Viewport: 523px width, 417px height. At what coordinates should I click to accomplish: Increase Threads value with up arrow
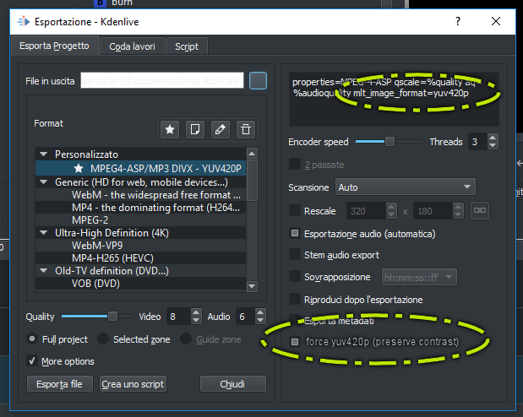pos(493,138)
